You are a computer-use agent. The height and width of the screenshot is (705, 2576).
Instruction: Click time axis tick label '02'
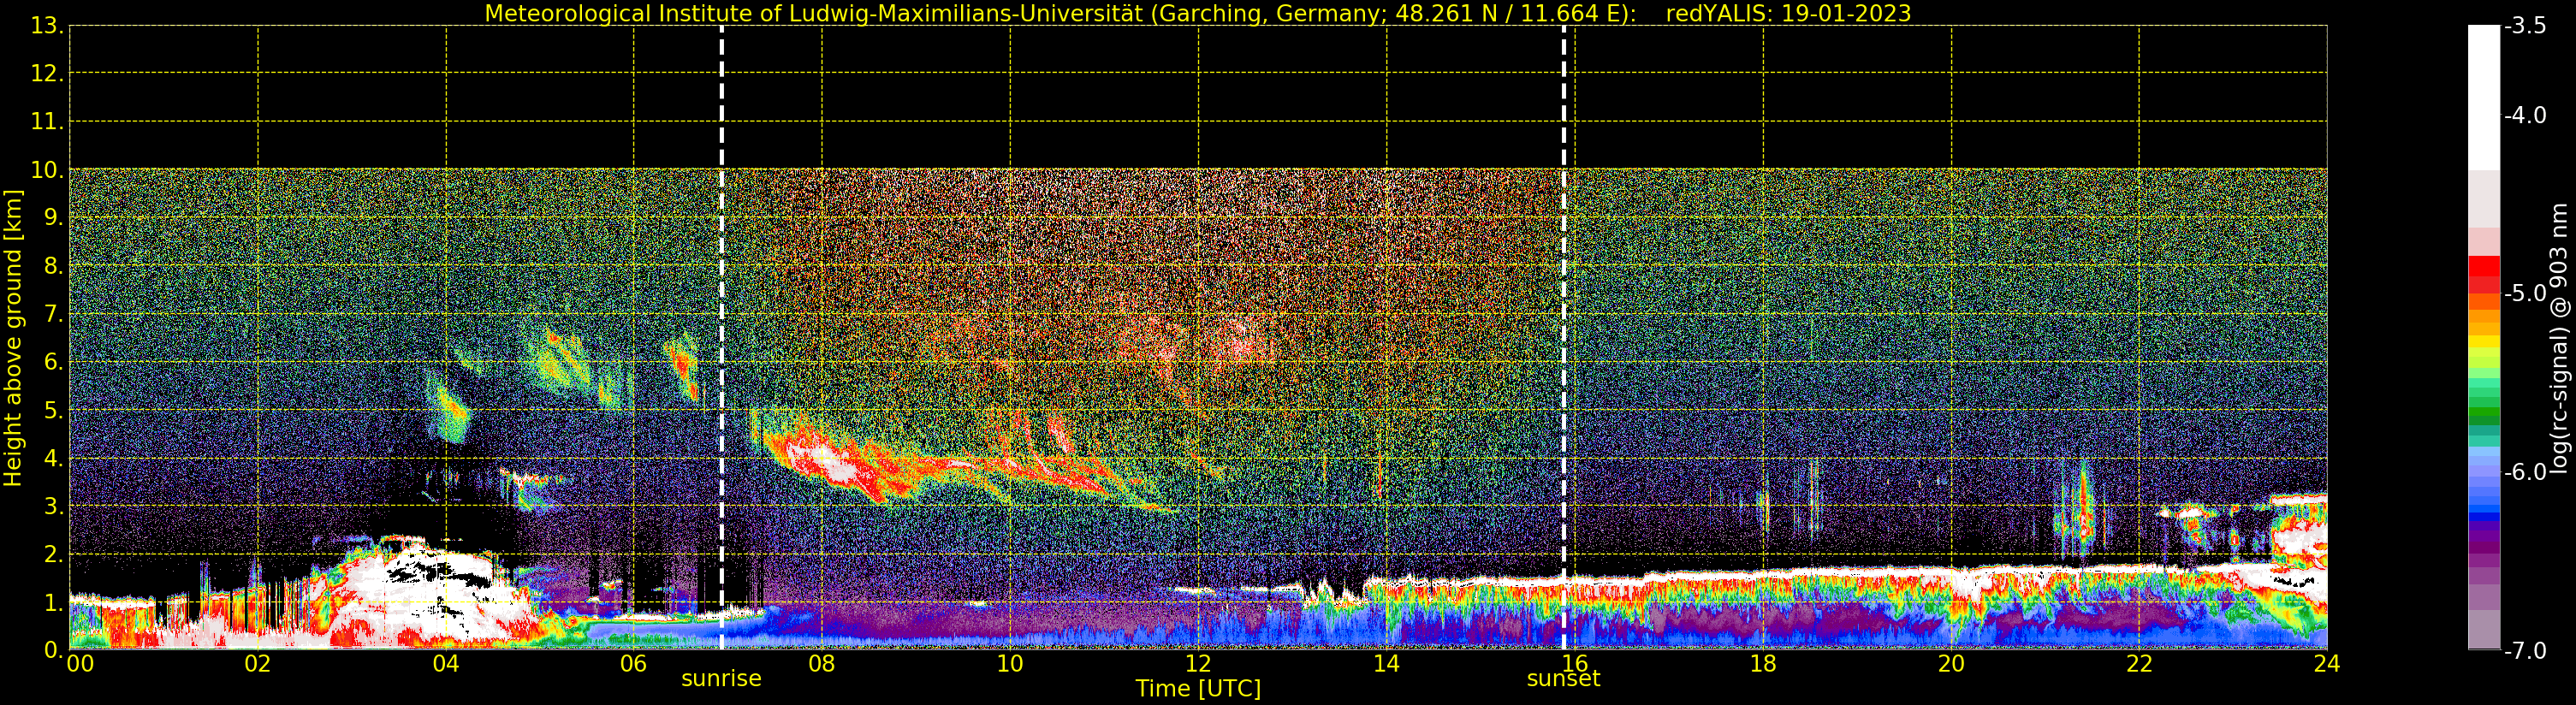tap(258, 664)
